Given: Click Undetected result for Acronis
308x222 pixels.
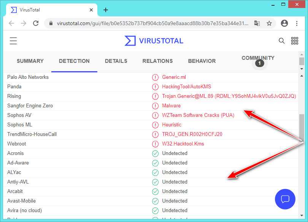Looking at the screenshot, I should tap(175, 153).
